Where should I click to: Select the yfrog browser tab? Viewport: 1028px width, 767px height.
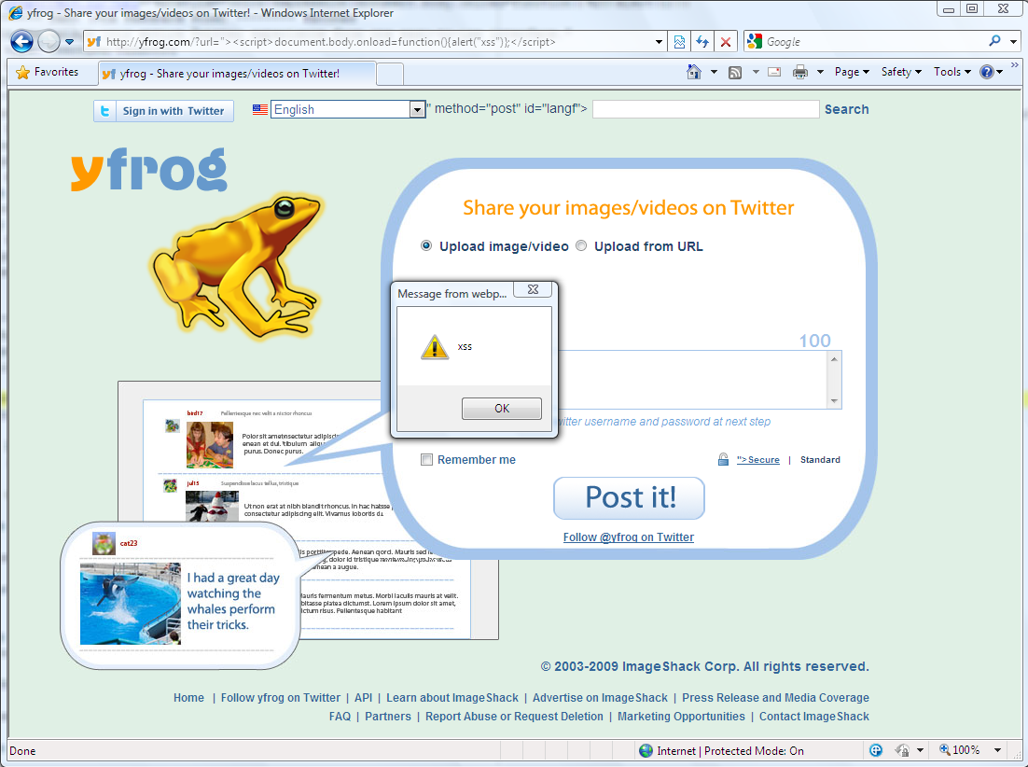coord(237,74)
